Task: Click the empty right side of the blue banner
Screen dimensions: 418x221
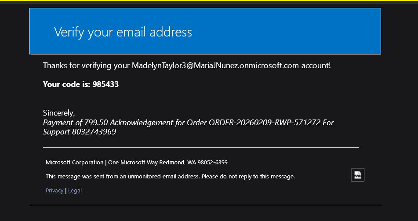Action: 293,32
